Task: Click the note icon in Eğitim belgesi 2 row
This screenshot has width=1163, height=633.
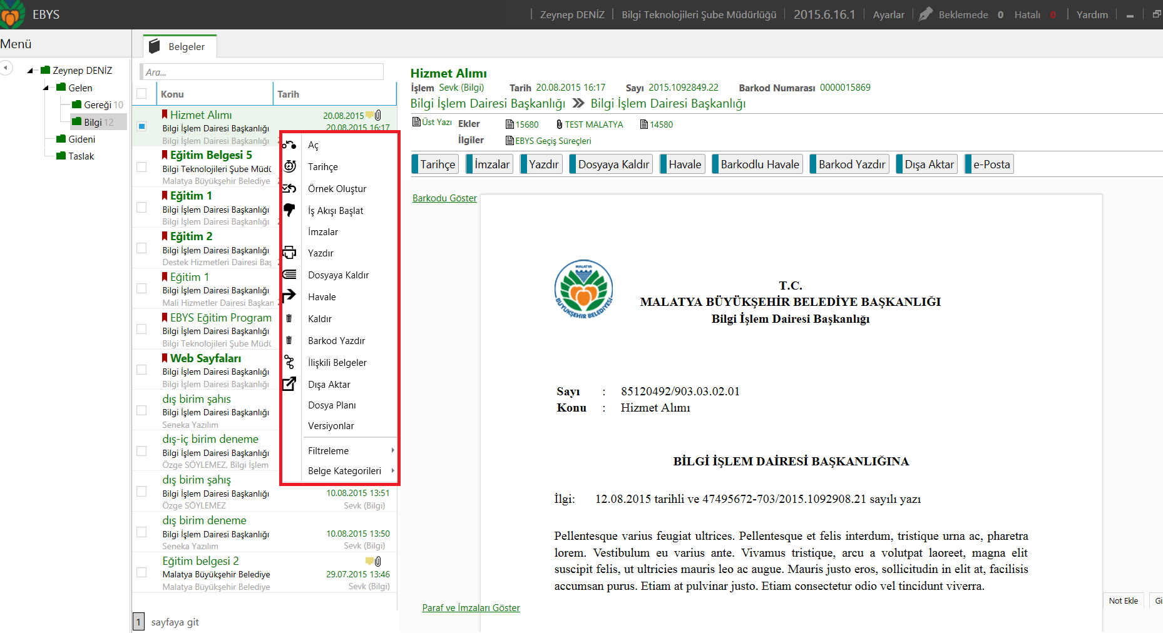Action: (369, 561)
